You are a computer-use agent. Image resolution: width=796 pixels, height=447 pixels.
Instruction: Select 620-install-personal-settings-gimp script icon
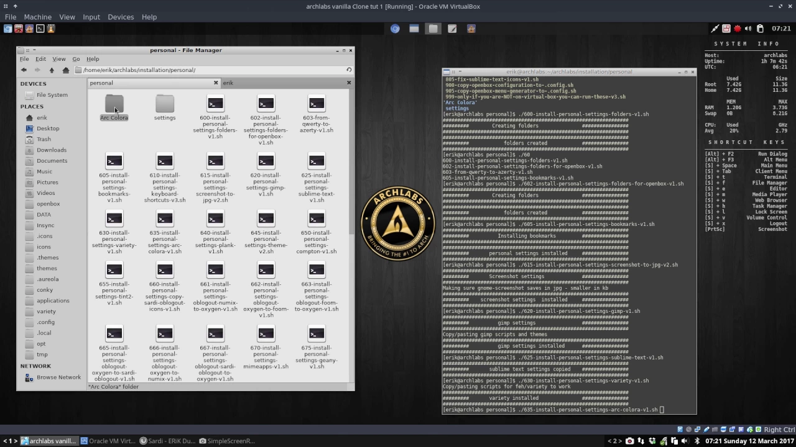tap(266, 161)
